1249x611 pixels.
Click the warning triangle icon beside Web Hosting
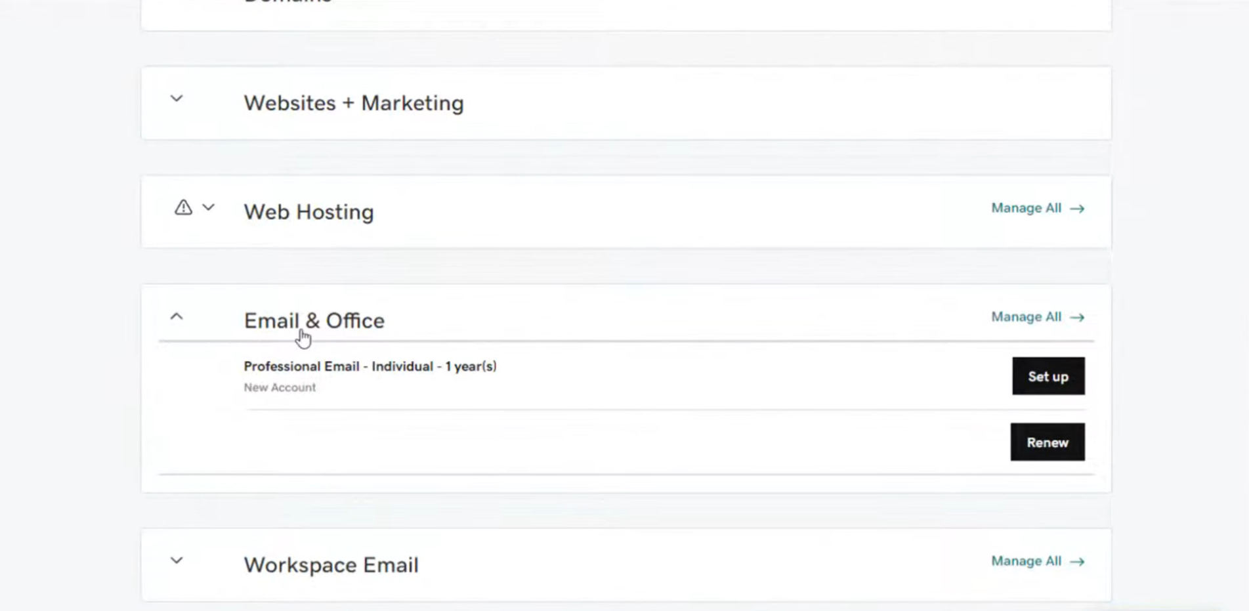[x=182, y=207]
